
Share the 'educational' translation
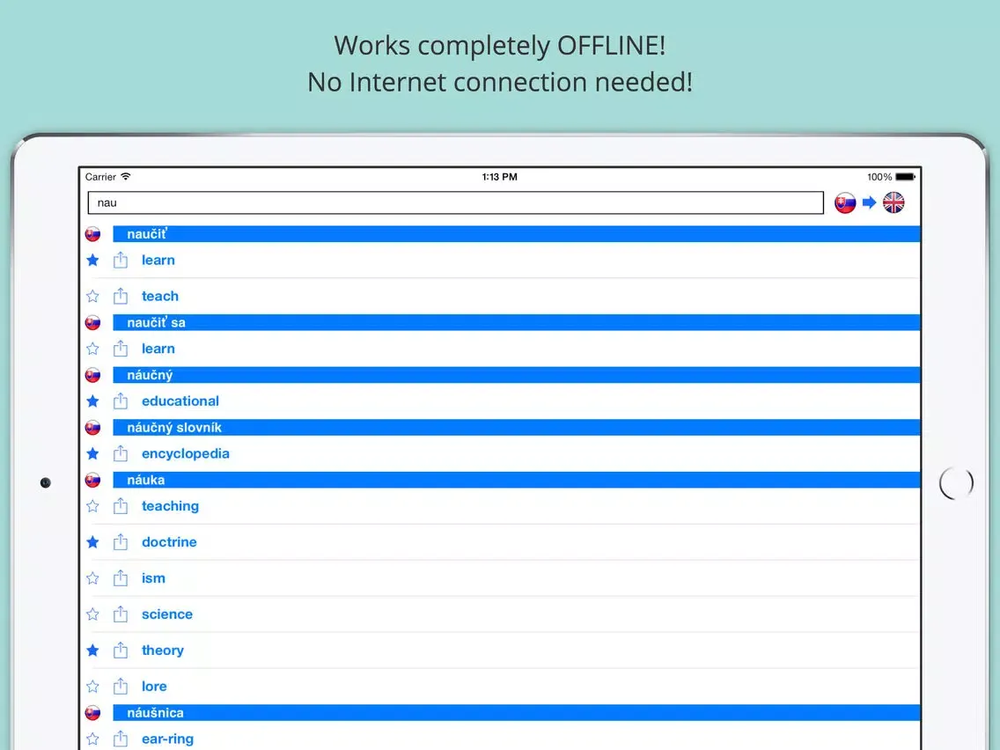click(121, 401)
